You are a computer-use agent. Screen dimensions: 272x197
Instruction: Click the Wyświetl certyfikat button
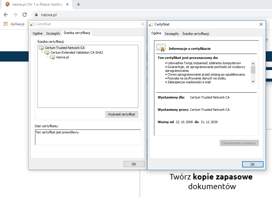[122, 114]
